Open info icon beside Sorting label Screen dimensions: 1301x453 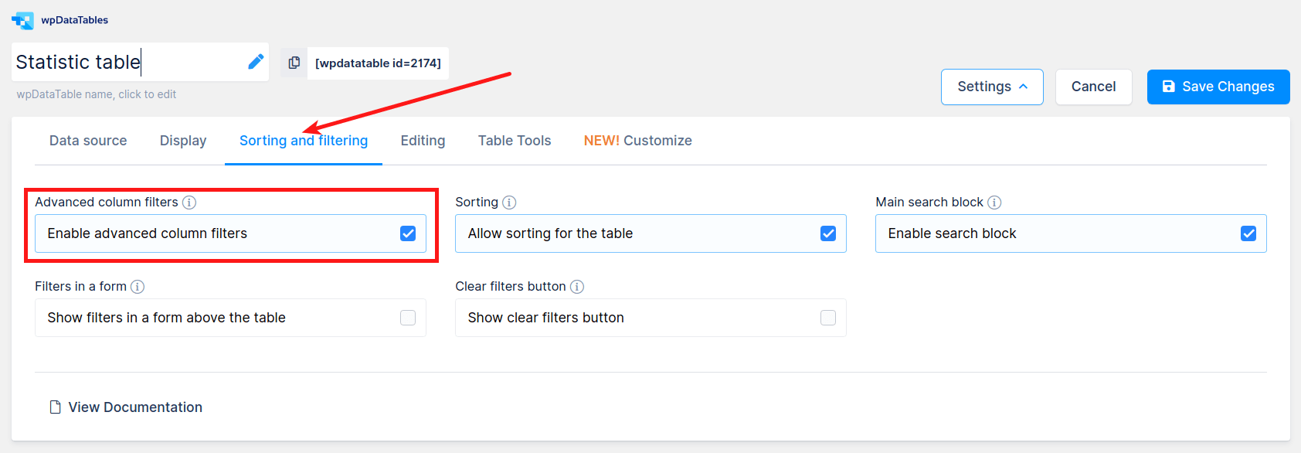click(x=509, y=203)
